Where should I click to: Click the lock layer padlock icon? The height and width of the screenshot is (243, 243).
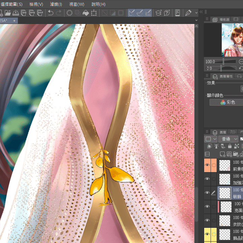230,146
